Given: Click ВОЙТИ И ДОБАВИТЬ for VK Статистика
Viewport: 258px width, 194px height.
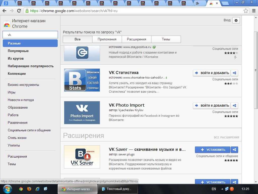Looking at the screenshot, I should pyautogui.click(x=212, y=73).
